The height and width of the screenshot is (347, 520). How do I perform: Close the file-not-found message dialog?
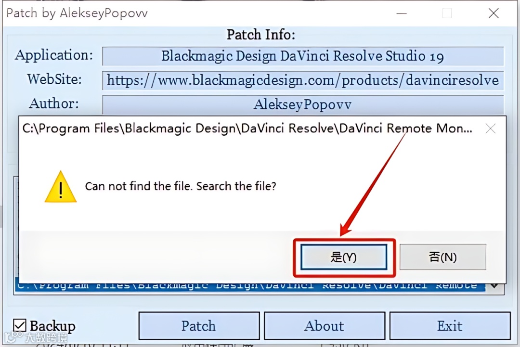(x=491, y=129)
